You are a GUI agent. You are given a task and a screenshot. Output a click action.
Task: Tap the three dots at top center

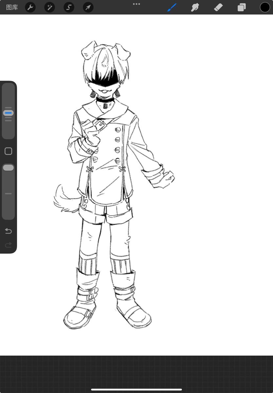tap(136, 4)
